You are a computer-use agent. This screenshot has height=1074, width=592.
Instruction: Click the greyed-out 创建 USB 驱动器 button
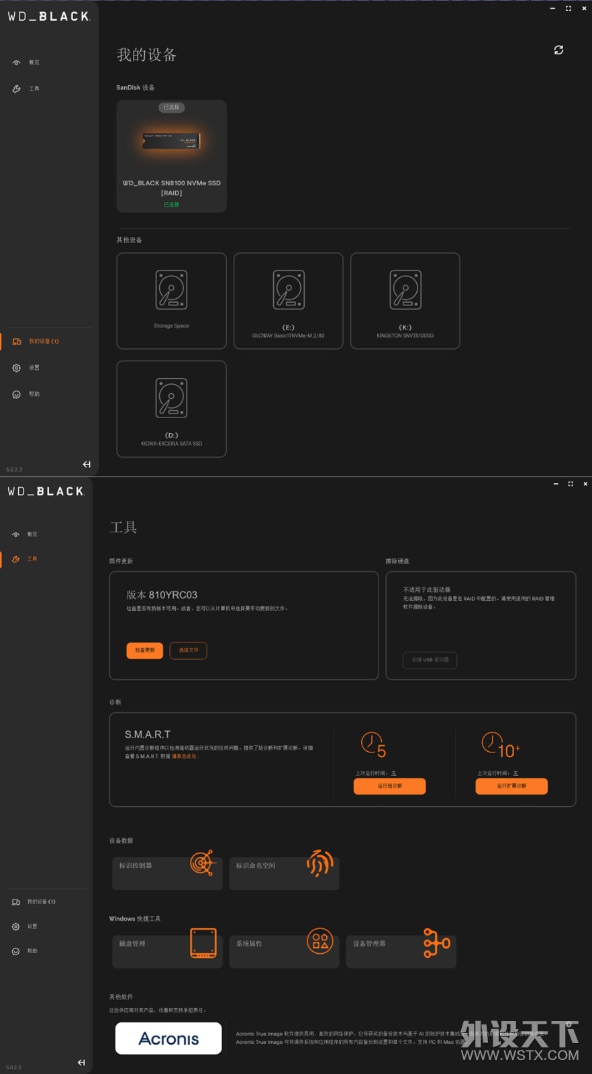click(x=430, y=660)
